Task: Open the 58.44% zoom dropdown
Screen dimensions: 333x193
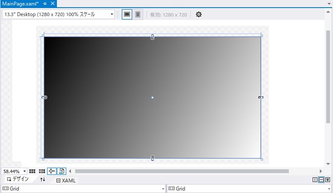Action: pyautogui.click(x=25, y=171)
